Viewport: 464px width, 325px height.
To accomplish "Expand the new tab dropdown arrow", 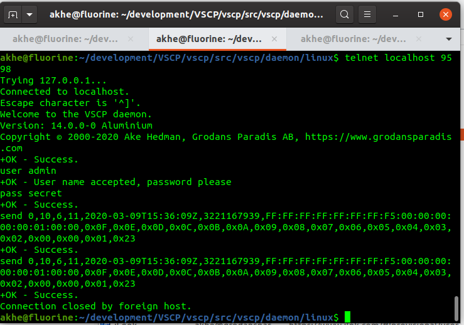I will coord(30,14).
